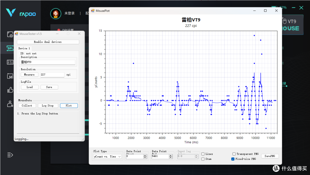Click the Enable dual devices button
This screenshot has height=175, width=310.
click(48, 42)
